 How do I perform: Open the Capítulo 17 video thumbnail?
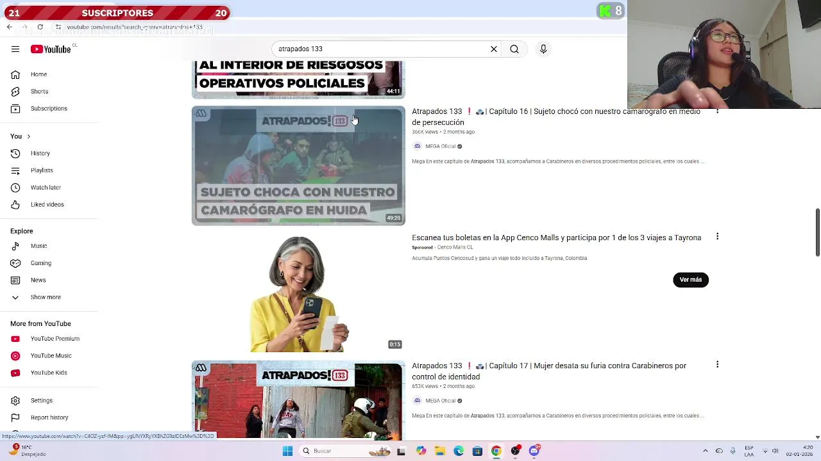pos(298,401)
